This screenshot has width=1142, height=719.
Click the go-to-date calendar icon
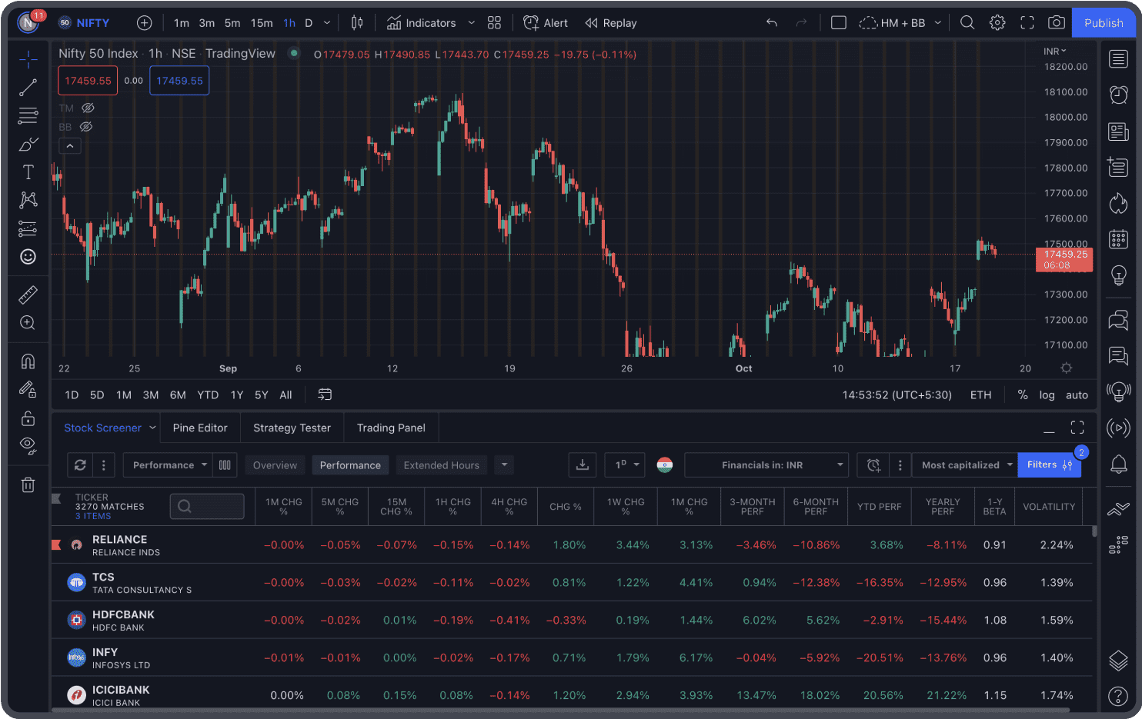point(325,394)
